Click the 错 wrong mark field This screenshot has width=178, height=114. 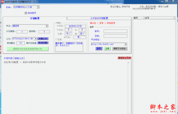[x=82, y=34]
